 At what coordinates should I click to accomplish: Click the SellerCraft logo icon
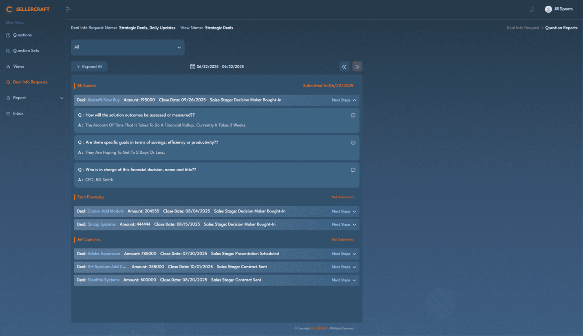pos(9,9)
